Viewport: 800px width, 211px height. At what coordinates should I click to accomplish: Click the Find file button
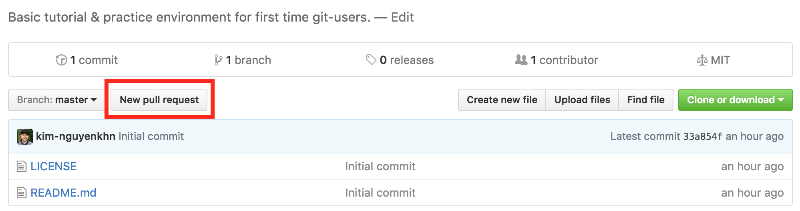[x=646, y=100]
